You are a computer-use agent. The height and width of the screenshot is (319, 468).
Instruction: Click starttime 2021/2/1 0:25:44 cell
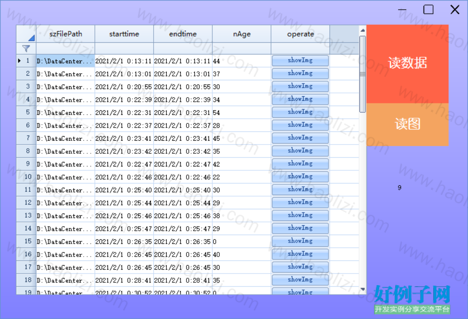pos(124,203)
